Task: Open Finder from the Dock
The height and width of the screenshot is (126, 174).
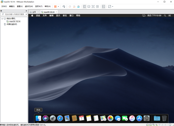Action: point(38,118)
